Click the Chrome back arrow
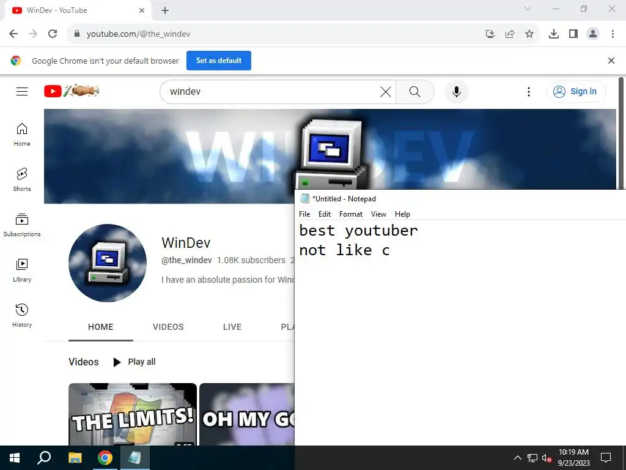The image size is (626, 470). coord(13,34)
